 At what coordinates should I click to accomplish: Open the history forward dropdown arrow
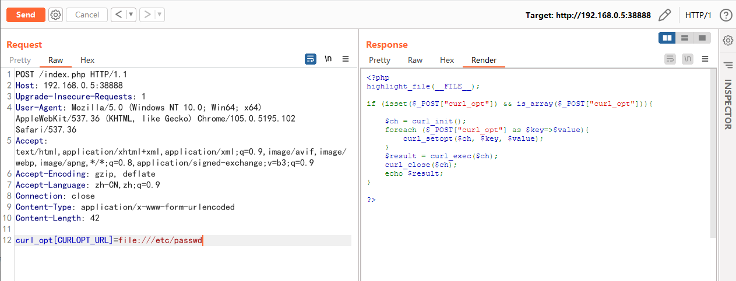pyautogui.click(x=160, y=15)
